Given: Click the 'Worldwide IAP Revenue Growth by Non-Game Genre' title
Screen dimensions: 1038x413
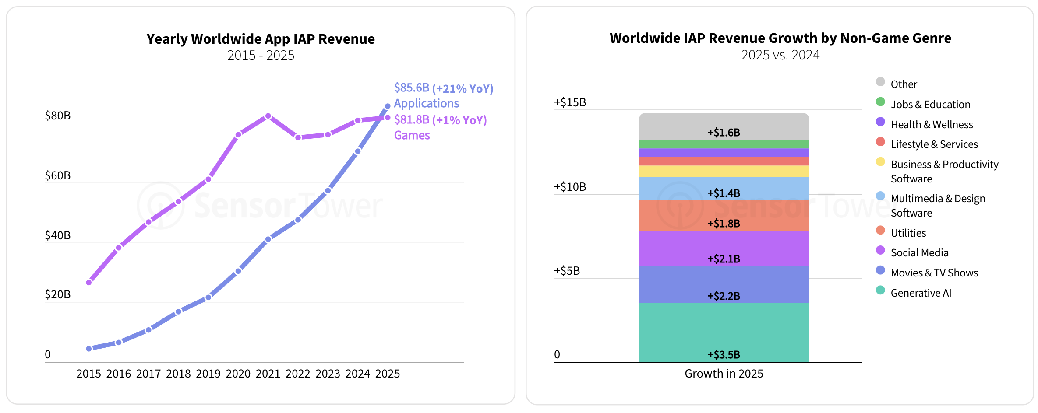Looking at the screenshot, I should (780, 38).
